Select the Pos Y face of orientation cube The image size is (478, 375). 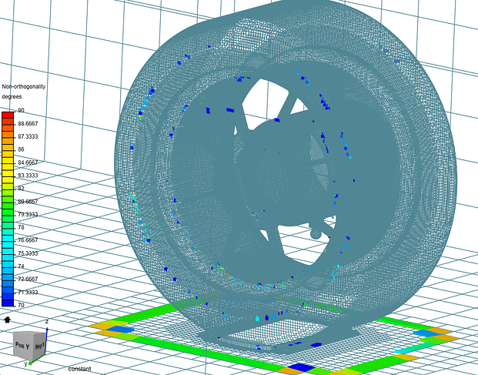23,346
